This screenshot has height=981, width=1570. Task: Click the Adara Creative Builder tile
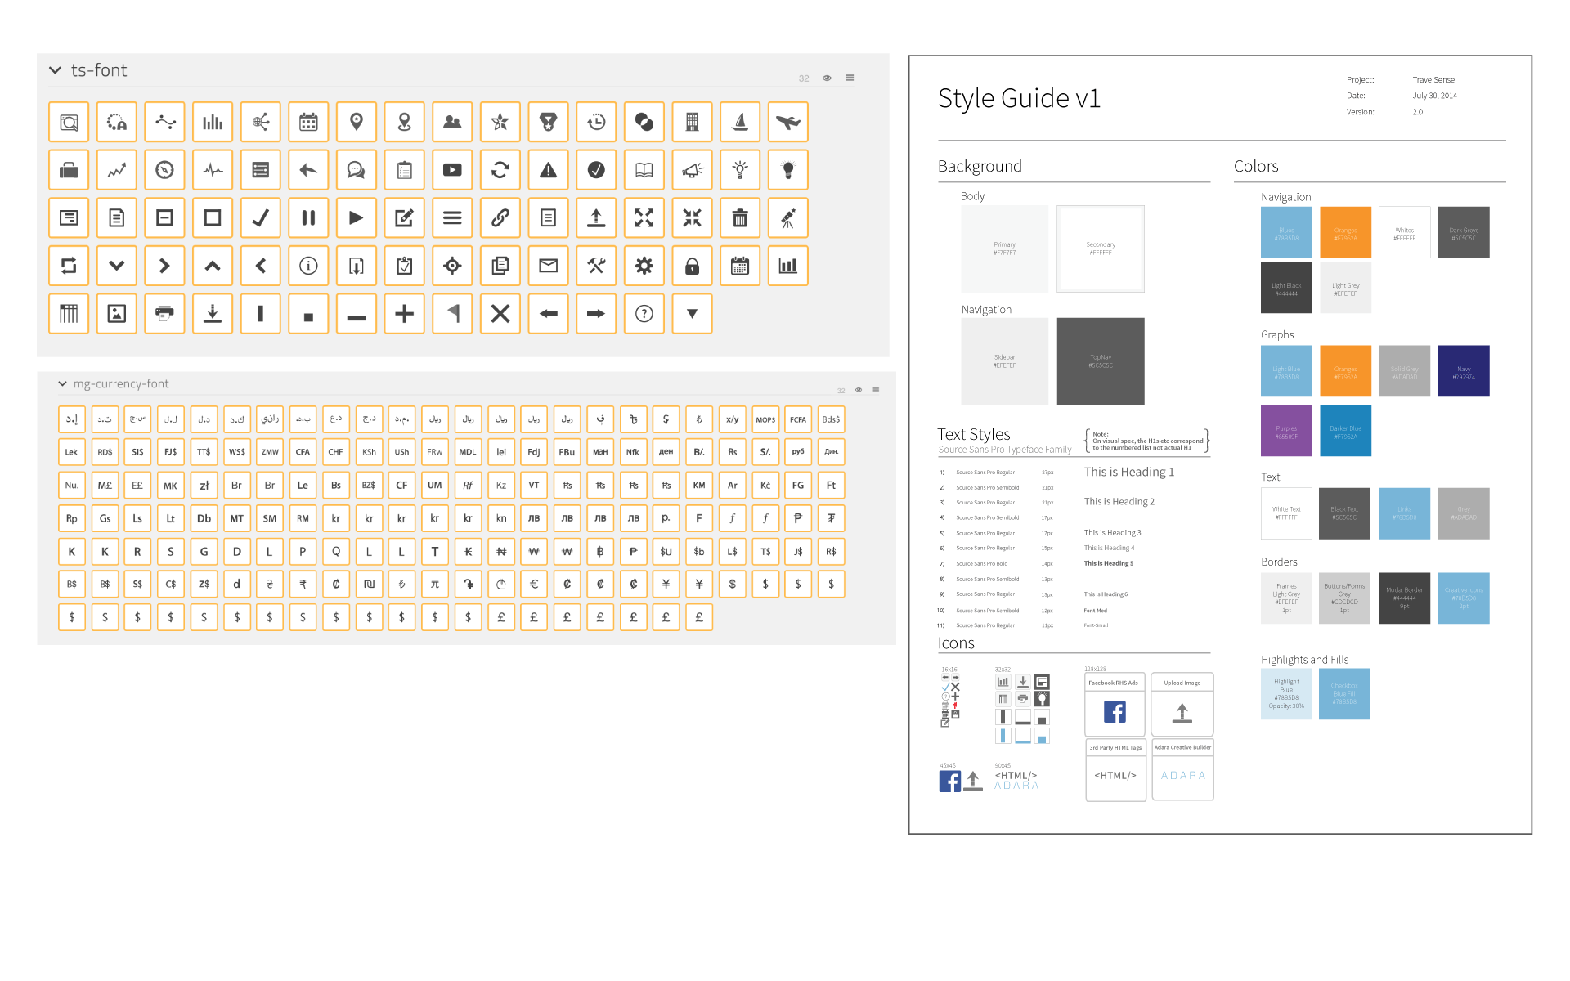pyautogui.click(x=1182, y=770)
